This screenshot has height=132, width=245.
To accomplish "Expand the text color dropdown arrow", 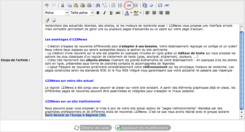I will 131,13.
